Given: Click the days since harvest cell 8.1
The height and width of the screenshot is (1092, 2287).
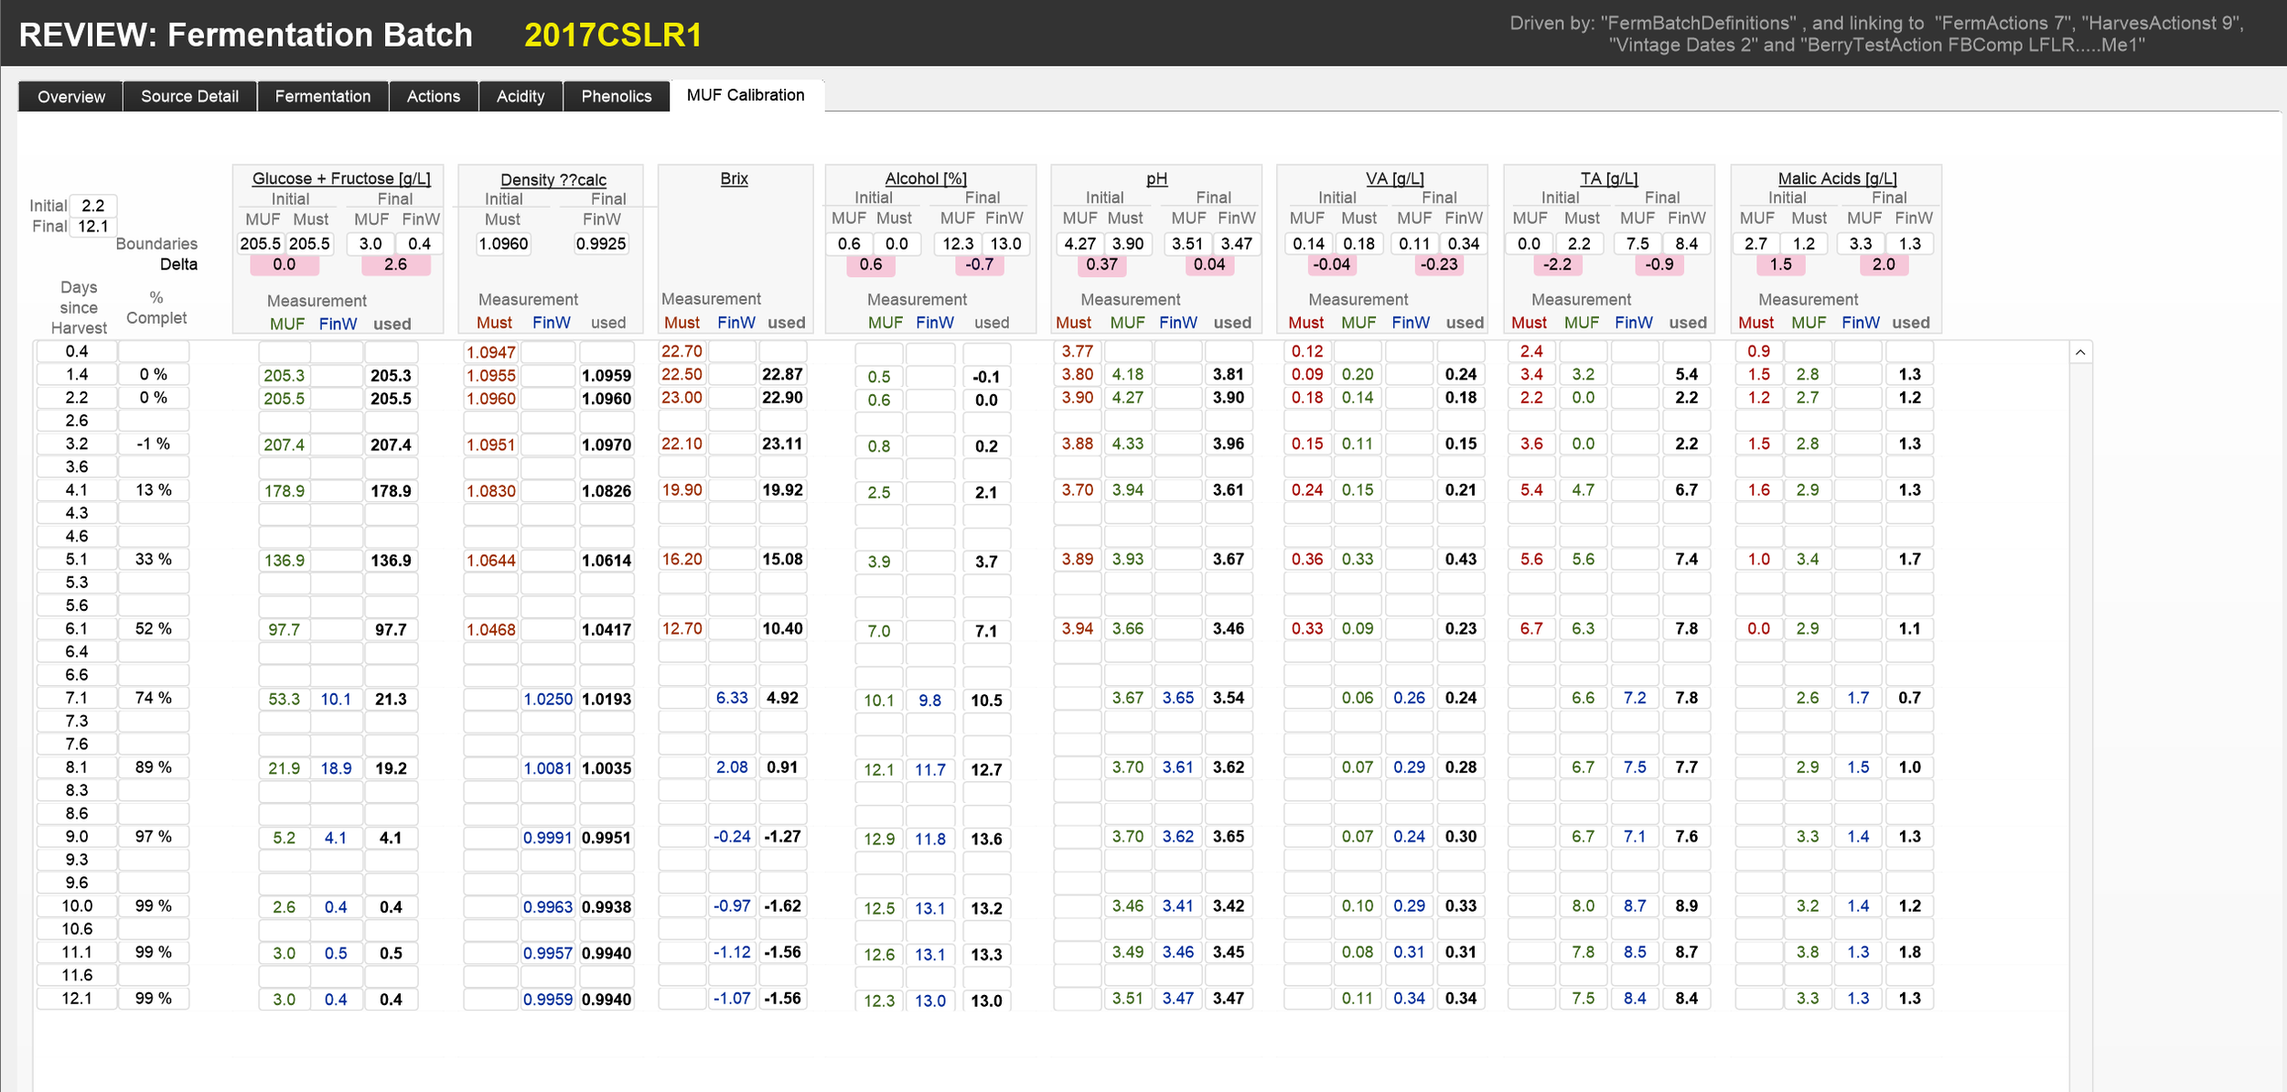Looking at the screenshot, I should coord(77,767).
